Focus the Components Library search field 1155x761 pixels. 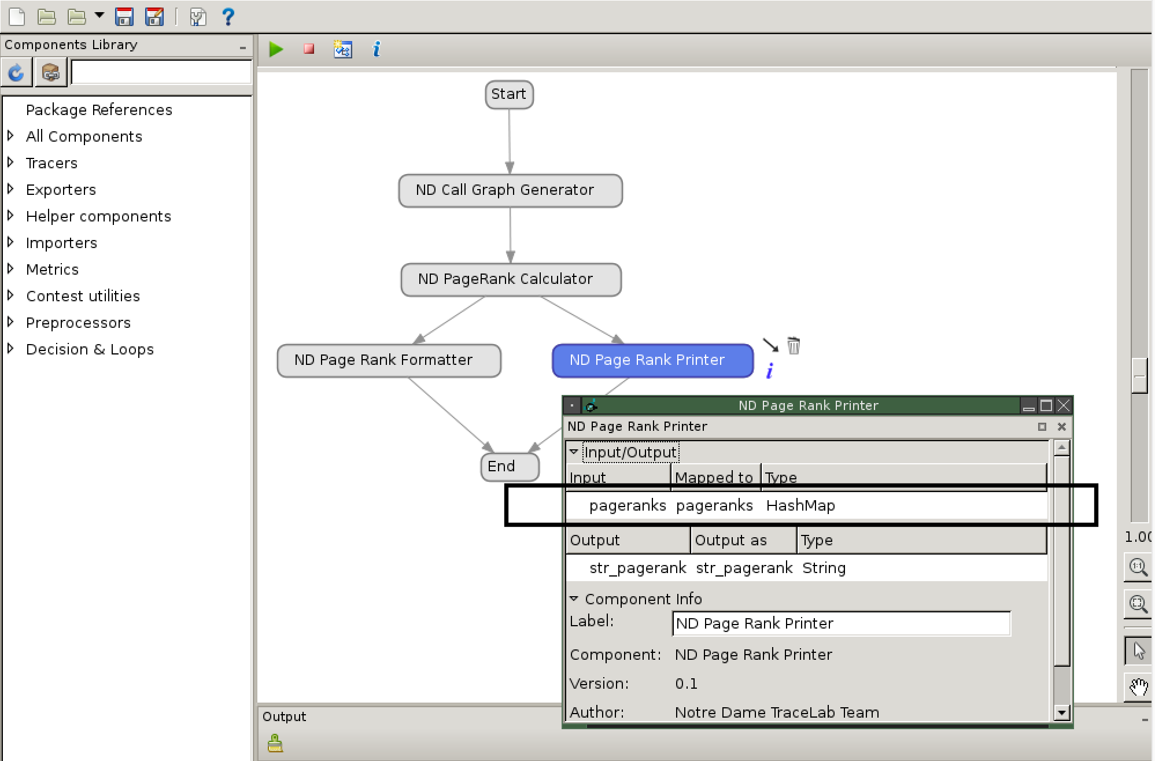tap(161, 73)
